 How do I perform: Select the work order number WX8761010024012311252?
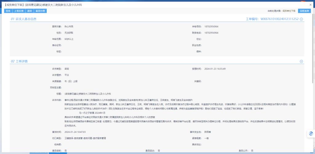click(279, 19)
